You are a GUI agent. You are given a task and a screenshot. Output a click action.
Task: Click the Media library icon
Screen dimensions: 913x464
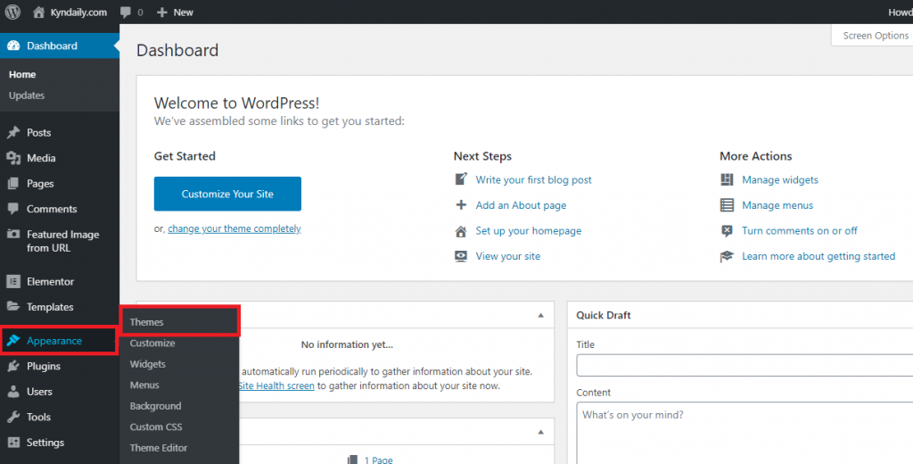(x=13, y=158)
